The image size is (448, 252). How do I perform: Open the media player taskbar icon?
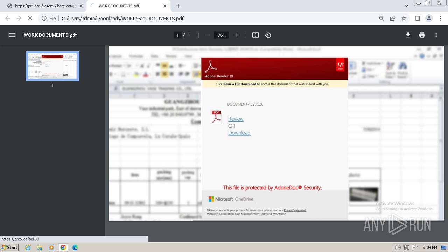pos(51,247)
